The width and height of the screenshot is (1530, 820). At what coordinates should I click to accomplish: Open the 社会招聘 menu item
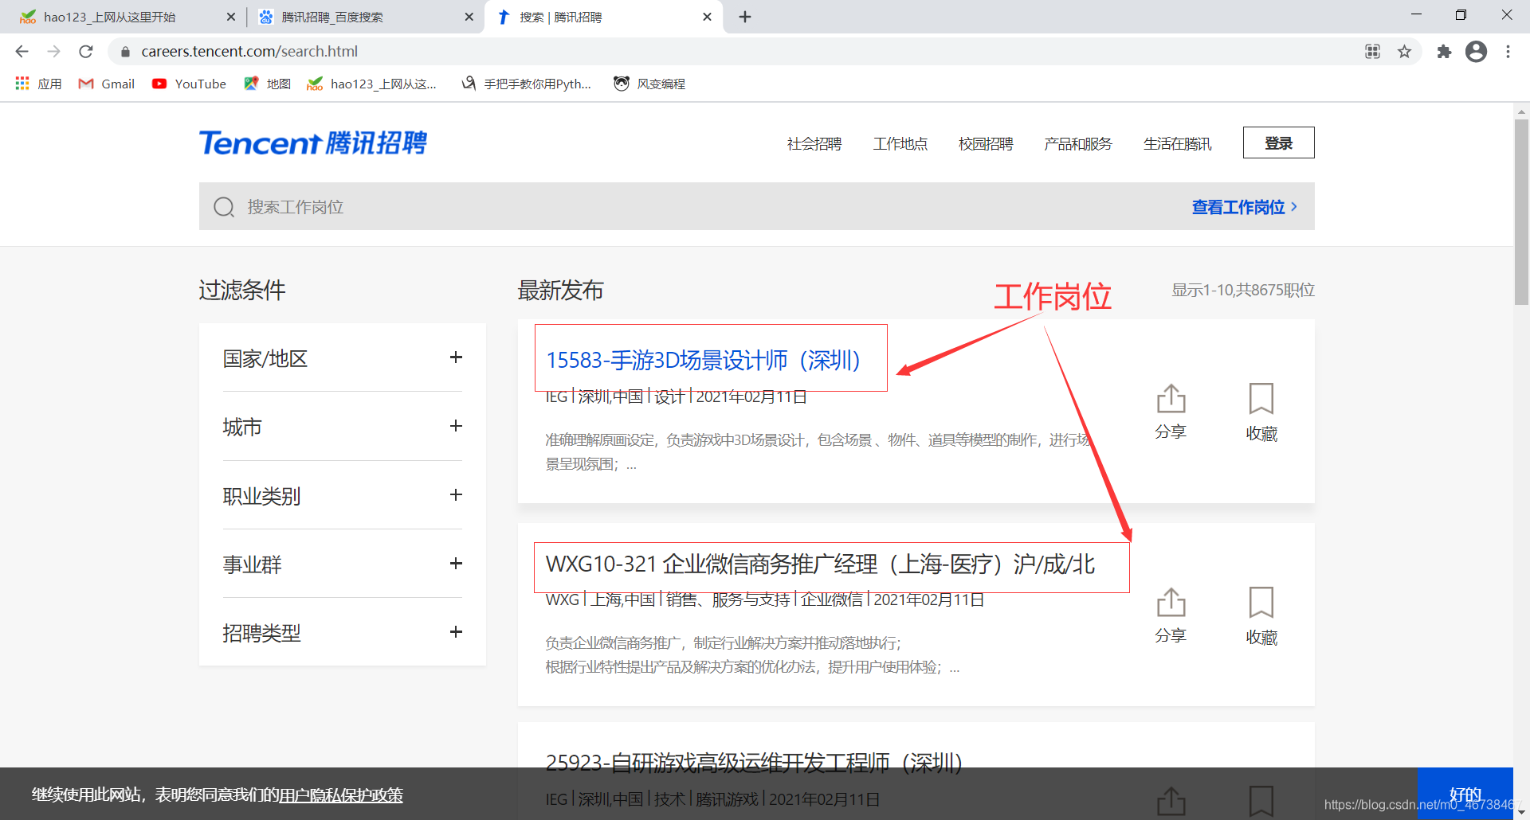point(814,143)
